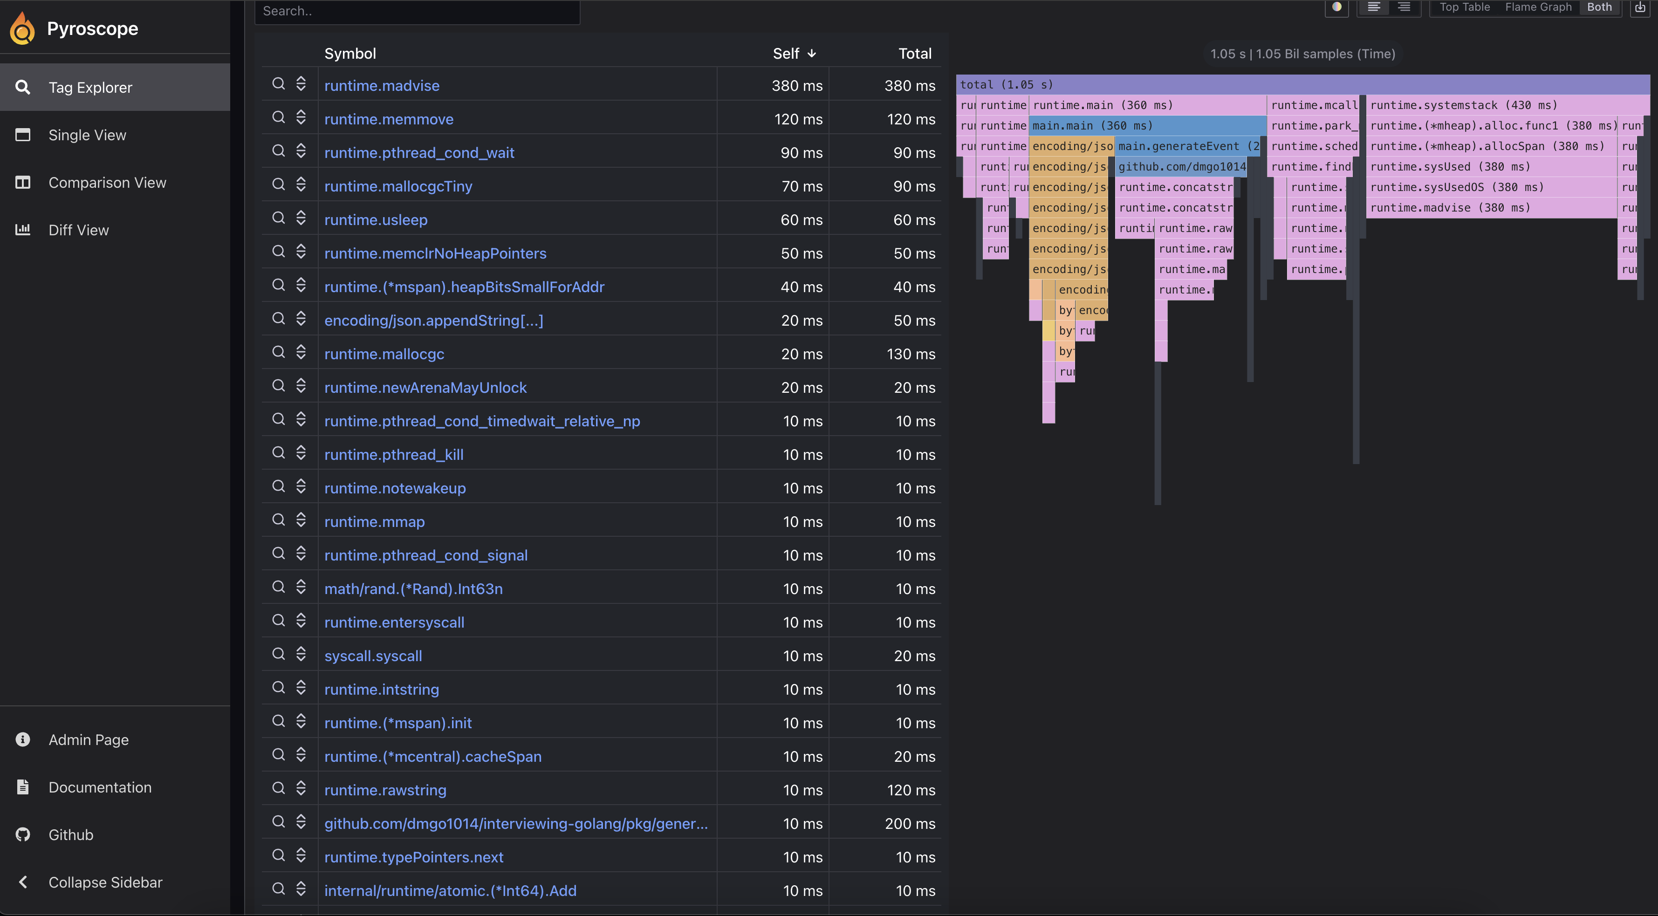Click the Diff View chart icon
The height and width of the screenshot is (916, 1658).
click(x=23, y=230)
